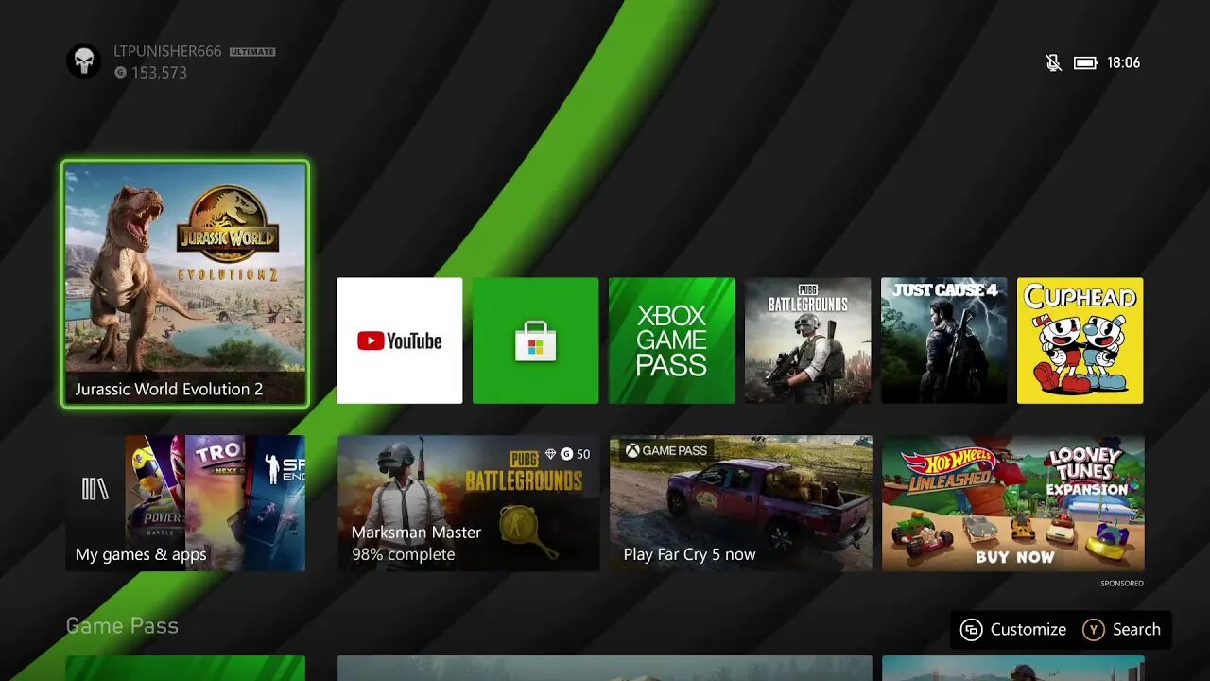Click the Customize button
Screen dimensions: 1210x681
pos(1013,630)
